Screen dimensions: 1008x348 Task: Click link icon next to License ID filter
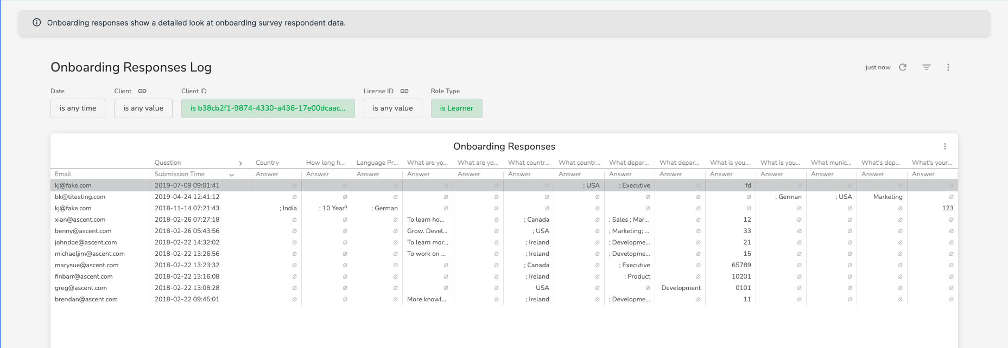coord(404,91)
